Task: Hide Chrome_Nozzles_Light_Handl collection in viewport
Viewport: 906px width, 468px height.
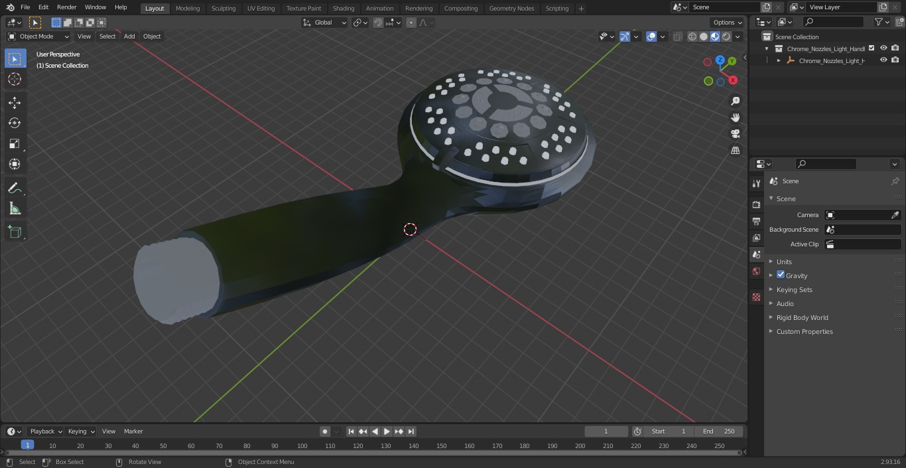Action: coord(883,48)
